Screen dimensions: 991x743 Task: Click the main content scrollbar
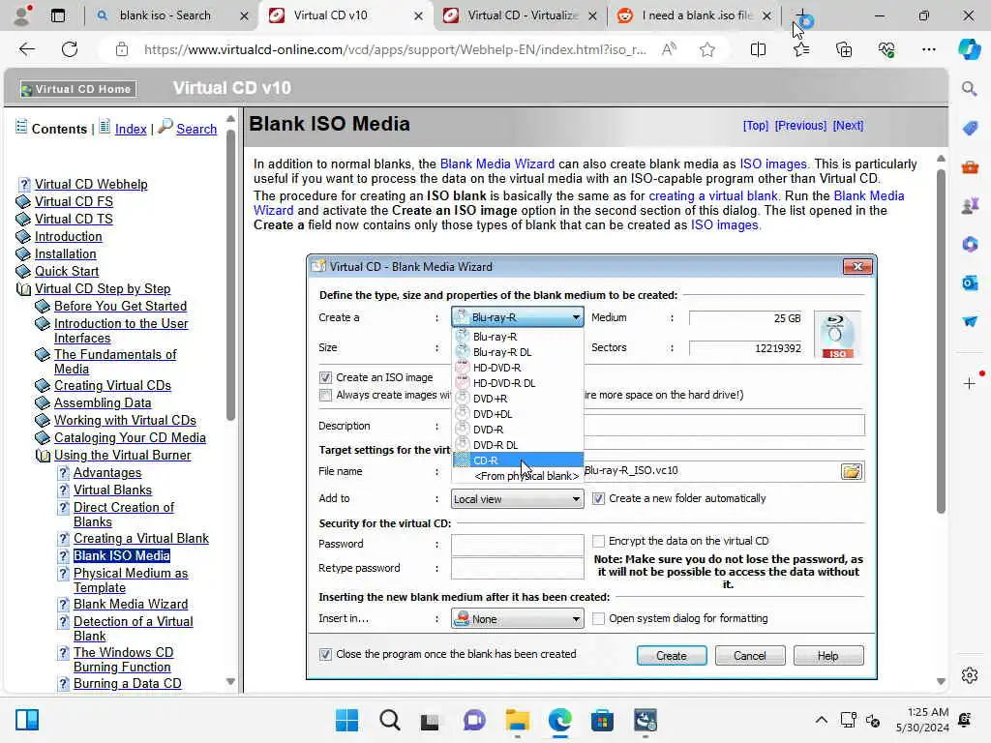[941, 342]
